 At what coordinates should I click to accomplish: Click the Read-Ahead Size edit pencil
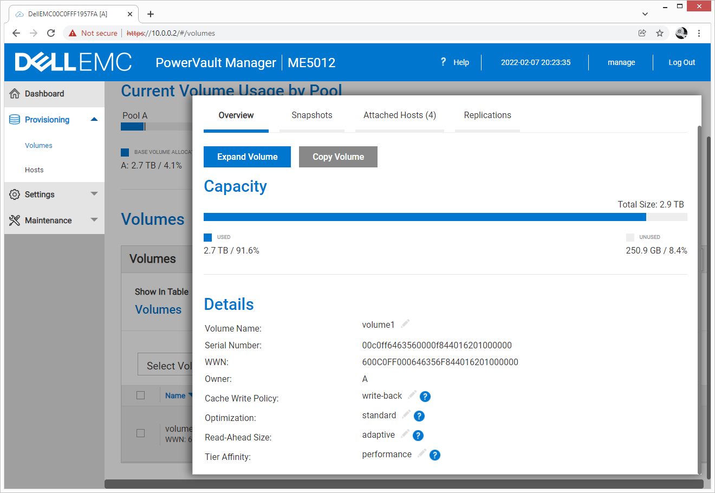[405, 434]
